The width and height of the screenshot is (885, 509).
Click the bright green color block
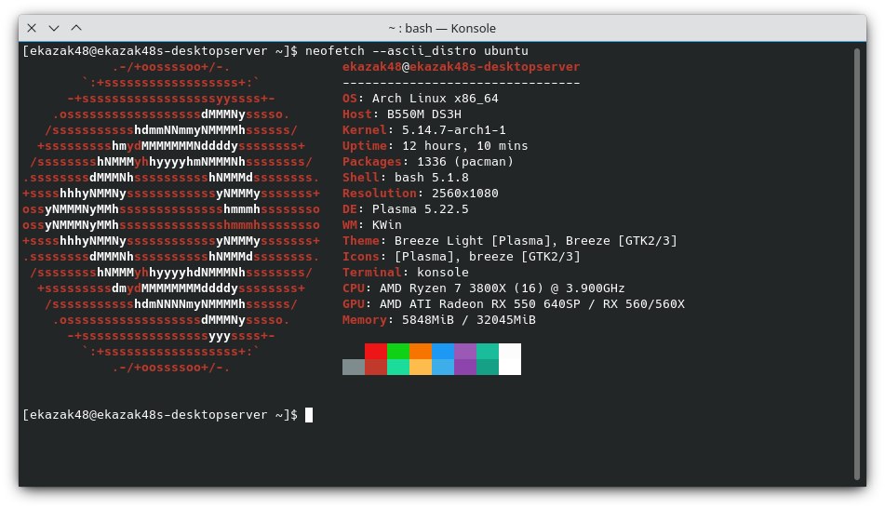point(398,351)
